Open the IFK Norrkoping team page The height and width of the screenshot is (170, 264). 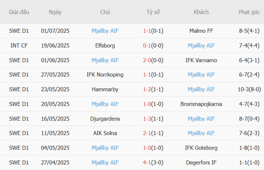[105, 75]
